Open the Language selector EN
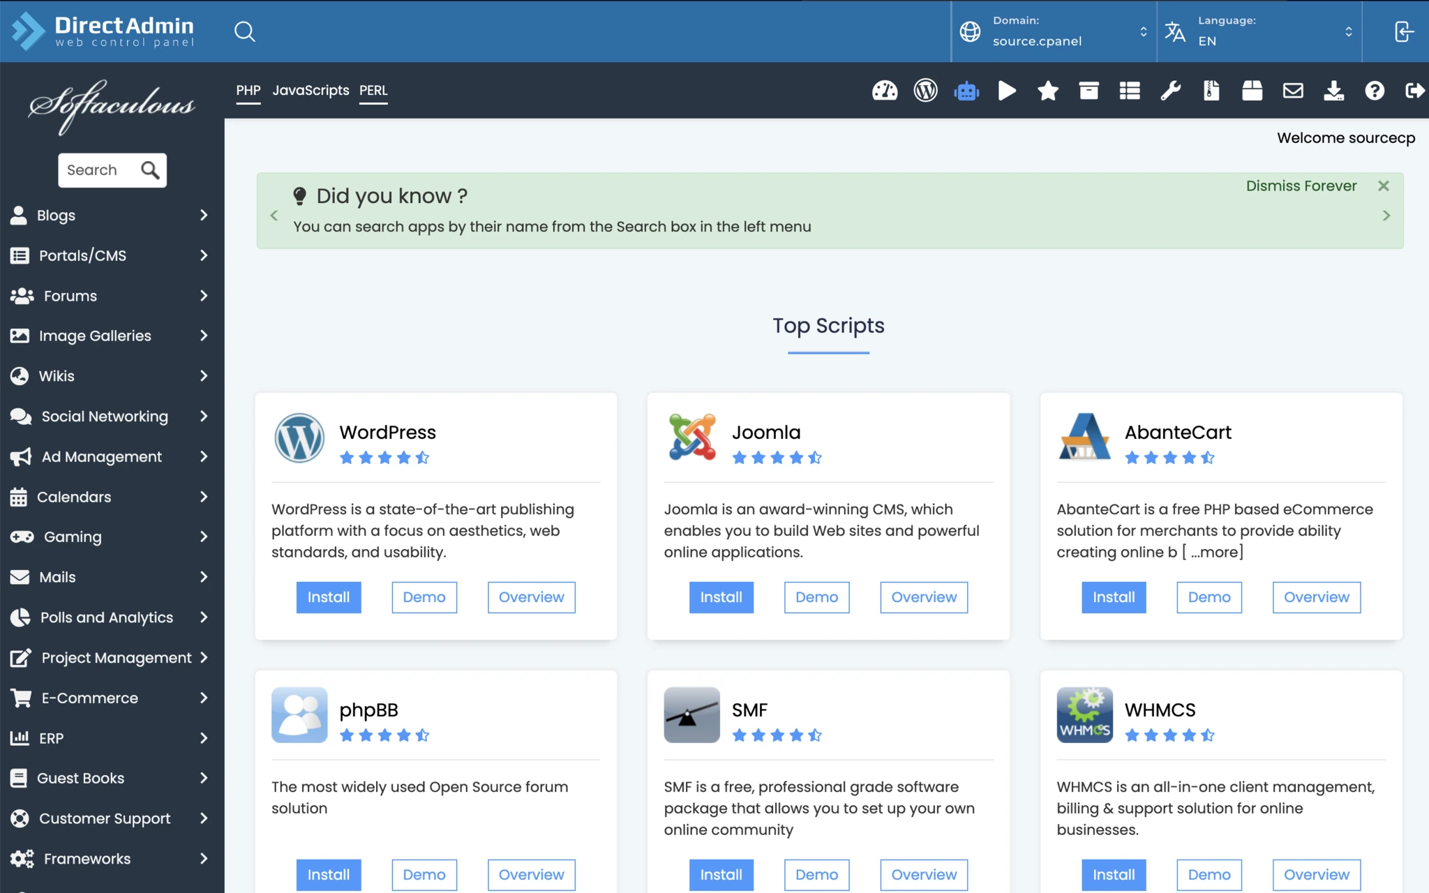The width and height of the screenshot is (1429, 893). [x=1259, y=31]
